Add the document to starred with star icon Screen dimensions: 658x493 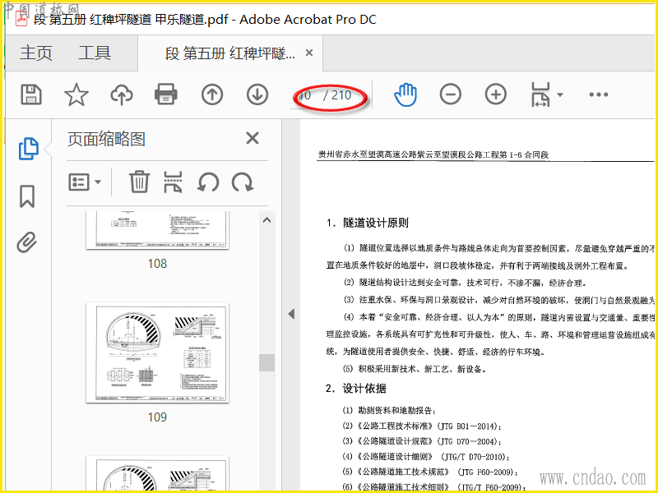76,94
